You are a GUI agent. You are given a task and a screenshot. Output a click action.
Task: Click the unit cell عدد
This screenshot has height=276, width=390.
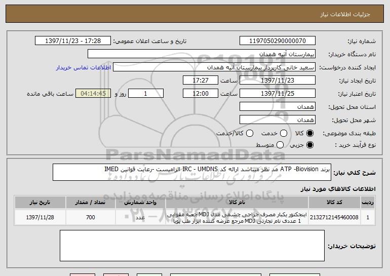tap(140, 218)
